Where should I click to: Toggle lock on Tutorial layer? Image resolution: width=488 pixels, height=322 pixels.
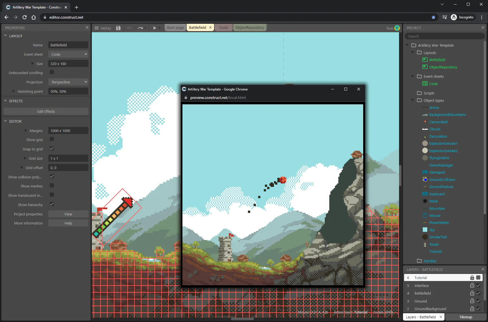tap(472, 278)
